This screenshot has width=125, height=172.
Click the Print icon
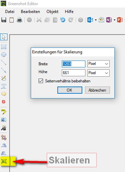pyautogui.click(x=19, y=20)
